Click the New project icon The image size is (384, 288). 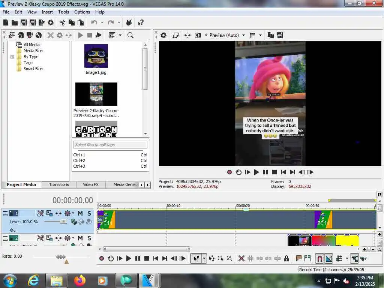[6, 23]
